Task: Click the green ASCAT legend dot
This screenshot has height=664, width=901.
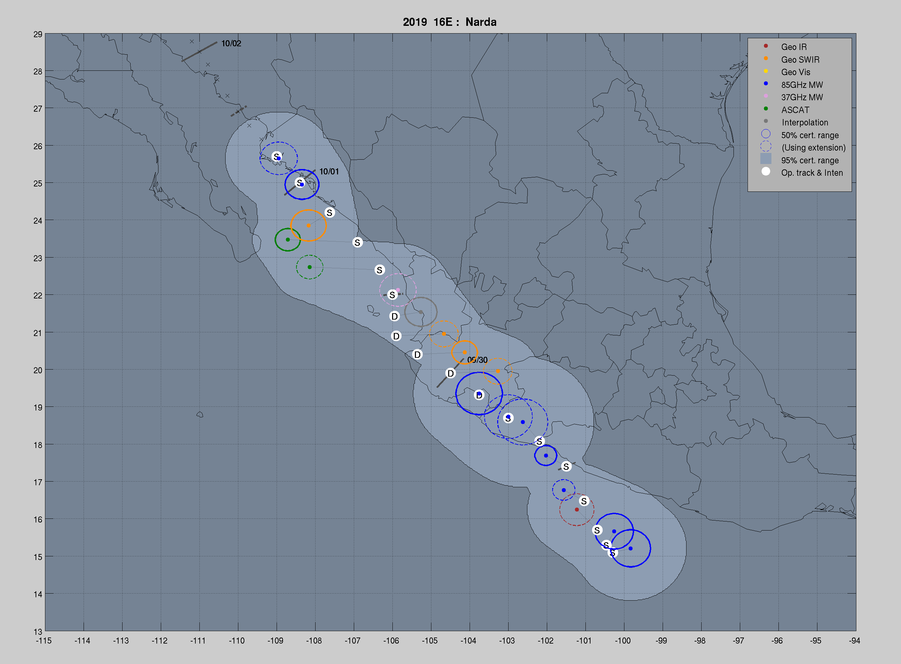Action: pos(765,109)
